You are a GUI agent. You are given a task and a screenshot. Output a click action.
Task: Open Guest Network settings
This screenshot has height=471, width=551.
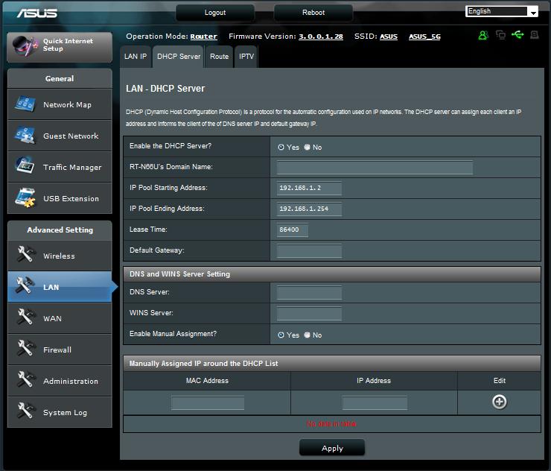point(60,136)
